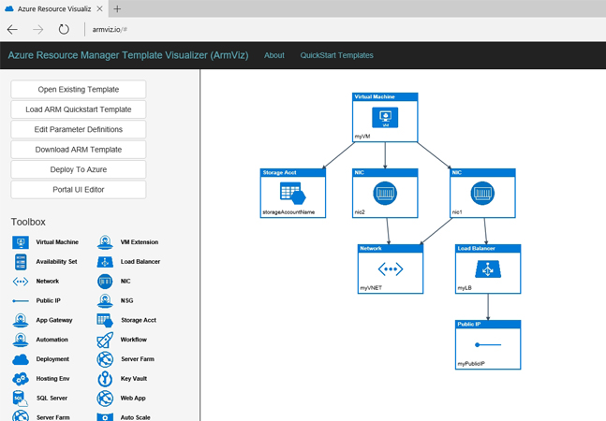Go back in the browser
Viewport: 606px width, 421px height.
pos(12,29)
